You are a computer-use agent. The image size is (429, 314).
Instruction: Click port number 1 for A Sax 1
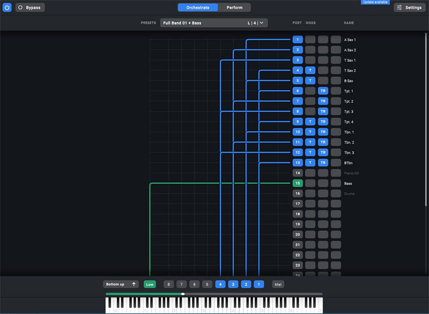[298, 40]
